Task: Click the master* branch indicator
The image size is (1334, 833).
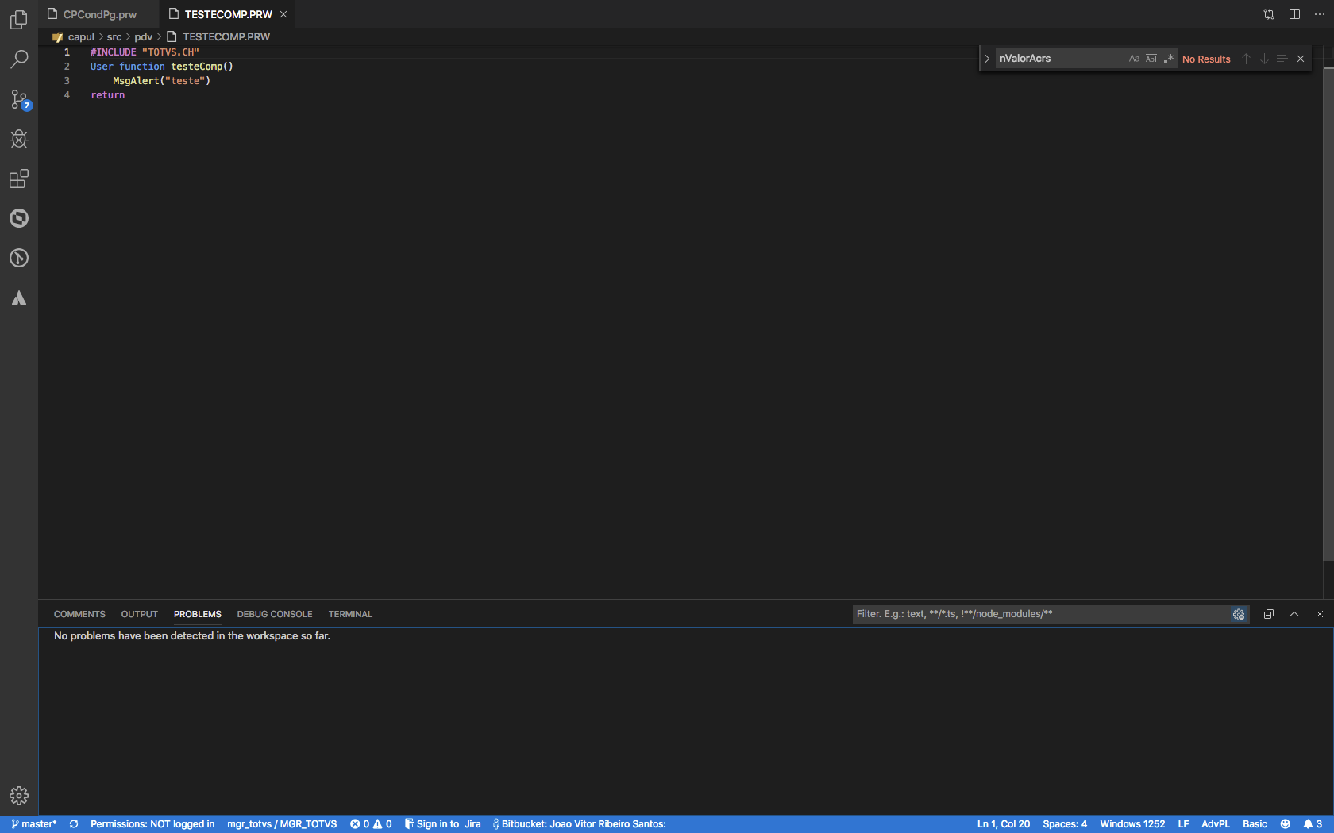Action: click(32, 823)
